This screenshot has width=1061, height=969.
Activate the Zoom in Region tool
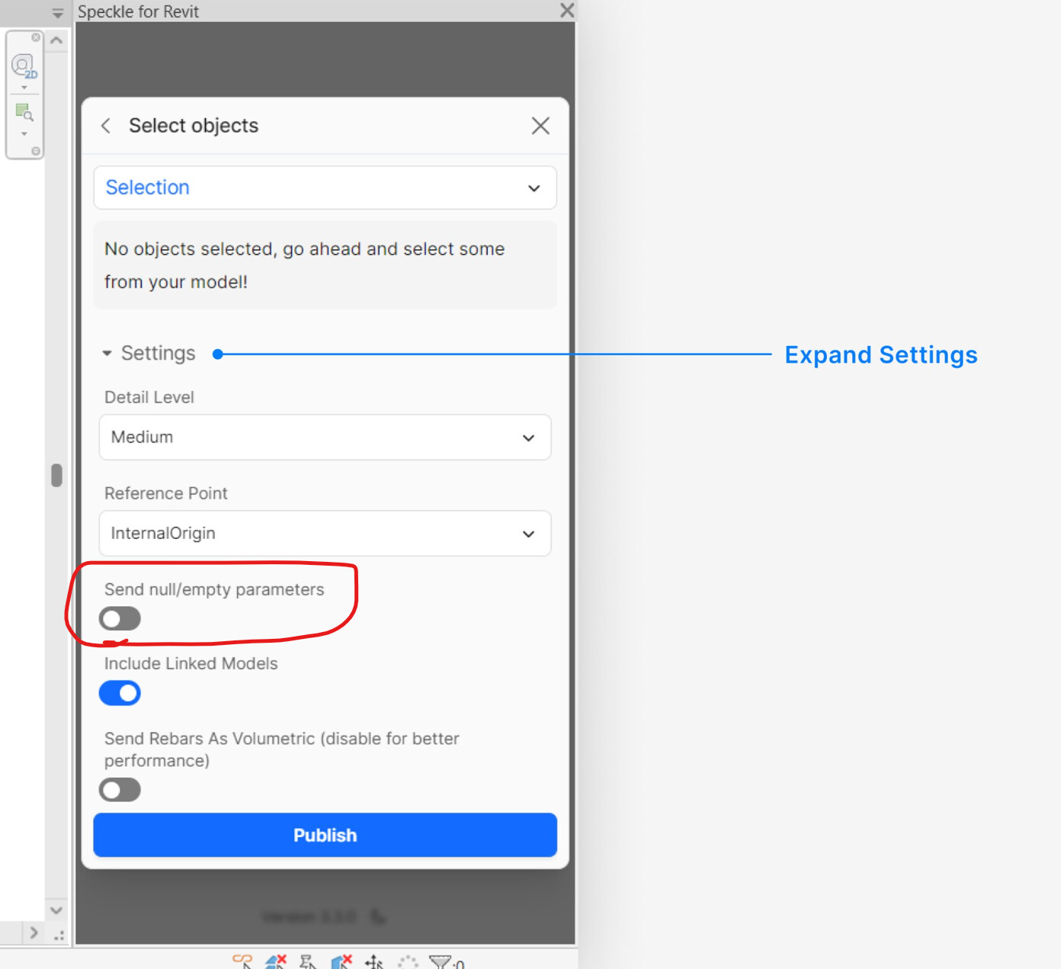point(24,113)
